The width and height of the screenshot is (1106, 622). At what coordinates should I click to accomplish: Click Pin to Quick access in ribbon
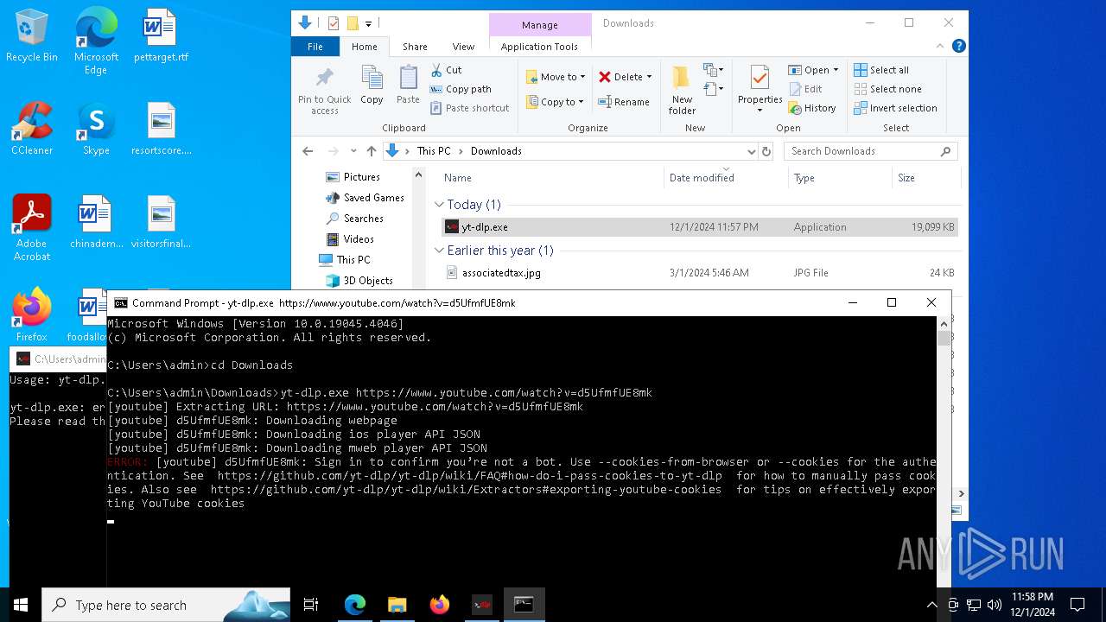pos(325,90)
